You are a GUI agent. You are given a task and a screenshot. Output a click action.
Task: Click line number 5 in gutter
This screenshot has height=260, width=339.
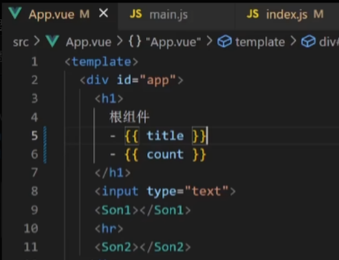[34, 136]
